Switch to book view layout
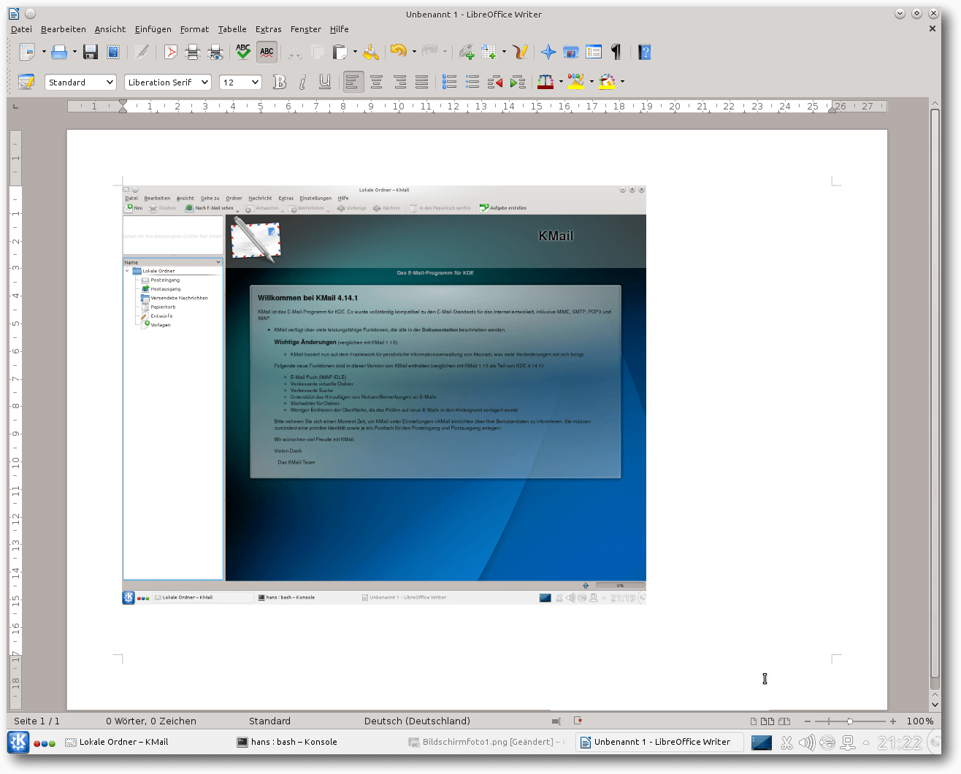961x774 pixels. tap(784, 721)
